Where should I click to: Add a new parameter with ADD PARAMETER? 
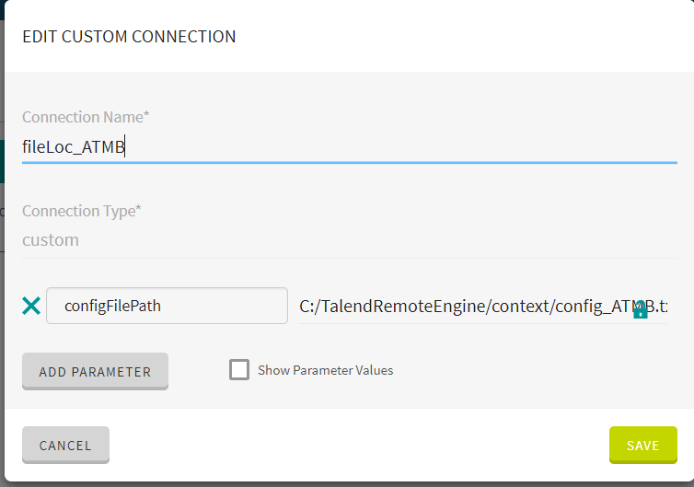click(x=95, y=371)
